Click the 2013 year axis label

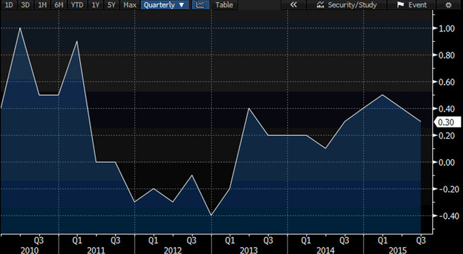[249, 250]
